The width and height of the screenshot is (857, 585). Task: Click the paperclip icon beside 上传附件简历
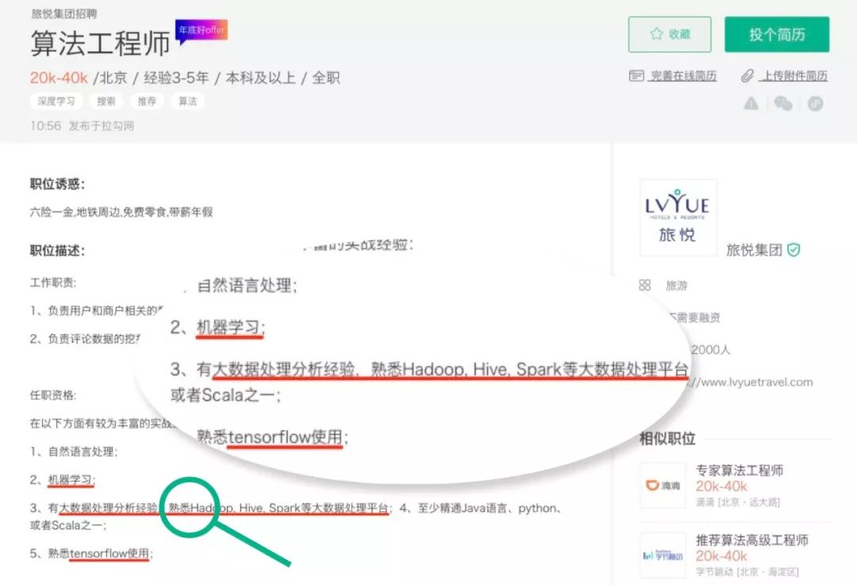[747, 76]
